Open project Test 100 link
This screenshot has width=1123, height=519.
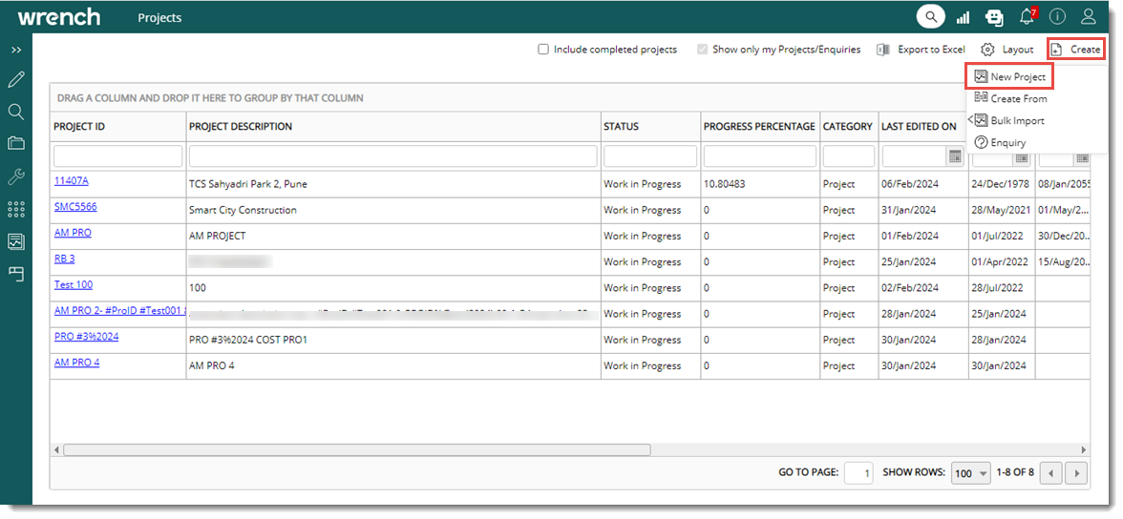click(74, 285)
